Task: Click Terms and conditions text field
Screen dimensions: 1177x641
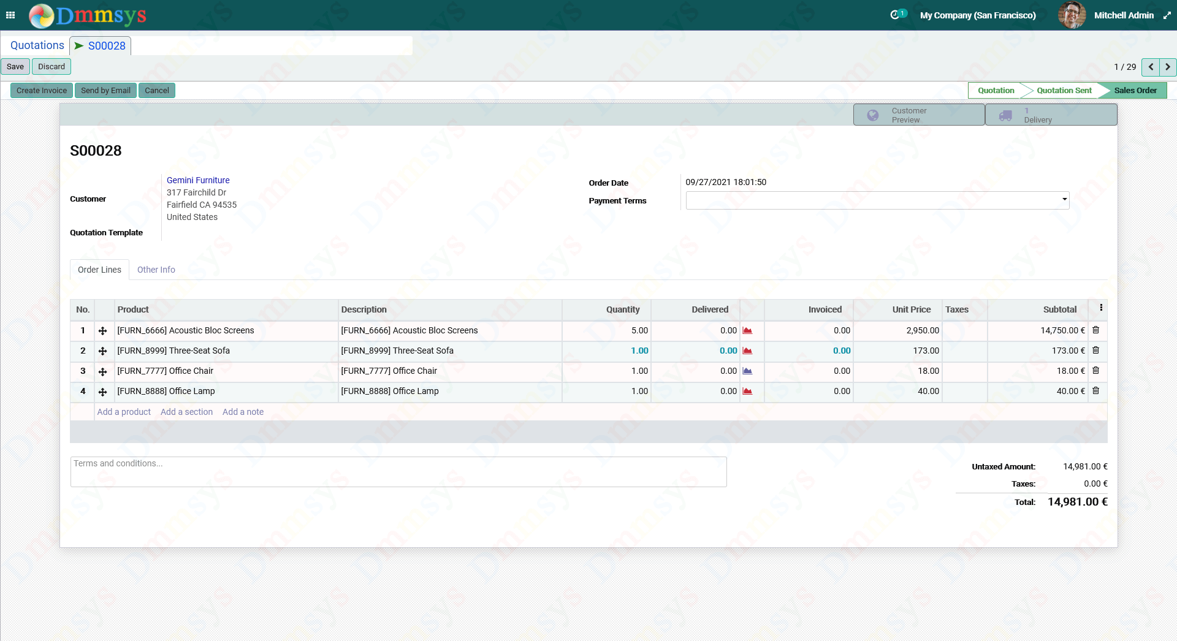Action: 398,472
